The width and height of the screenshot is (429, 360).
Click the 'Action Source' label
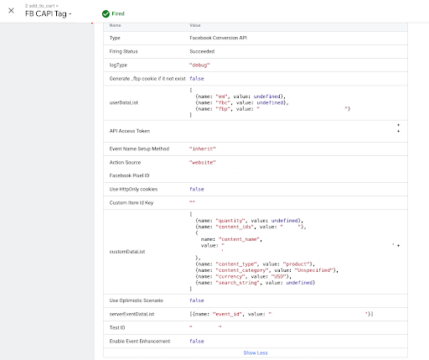point(125,163)
